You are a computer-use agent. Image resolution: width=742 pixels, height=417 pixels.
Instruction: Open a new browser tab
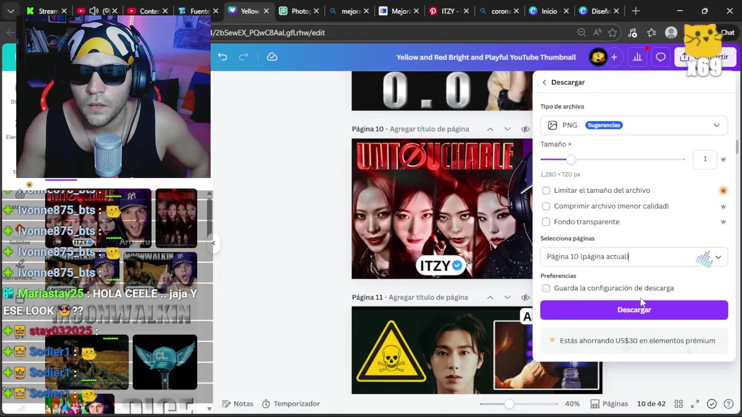point(636,11)
